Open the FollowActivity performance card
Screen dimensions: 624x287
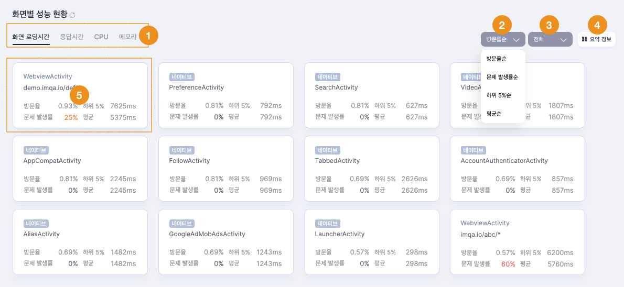(x=225, y=168)
